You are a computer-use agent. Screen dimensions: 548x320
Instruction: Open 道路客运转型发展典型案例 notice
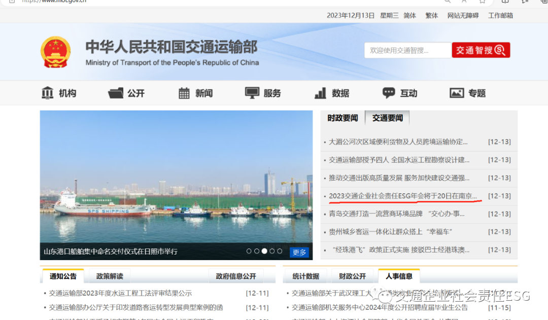click(x=135, y=307)
